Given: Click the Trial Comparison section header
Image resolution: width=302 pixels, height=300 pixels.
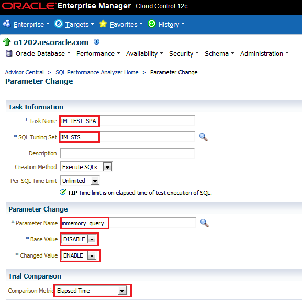Looking at the screenshot, I should tap(35, 276).
